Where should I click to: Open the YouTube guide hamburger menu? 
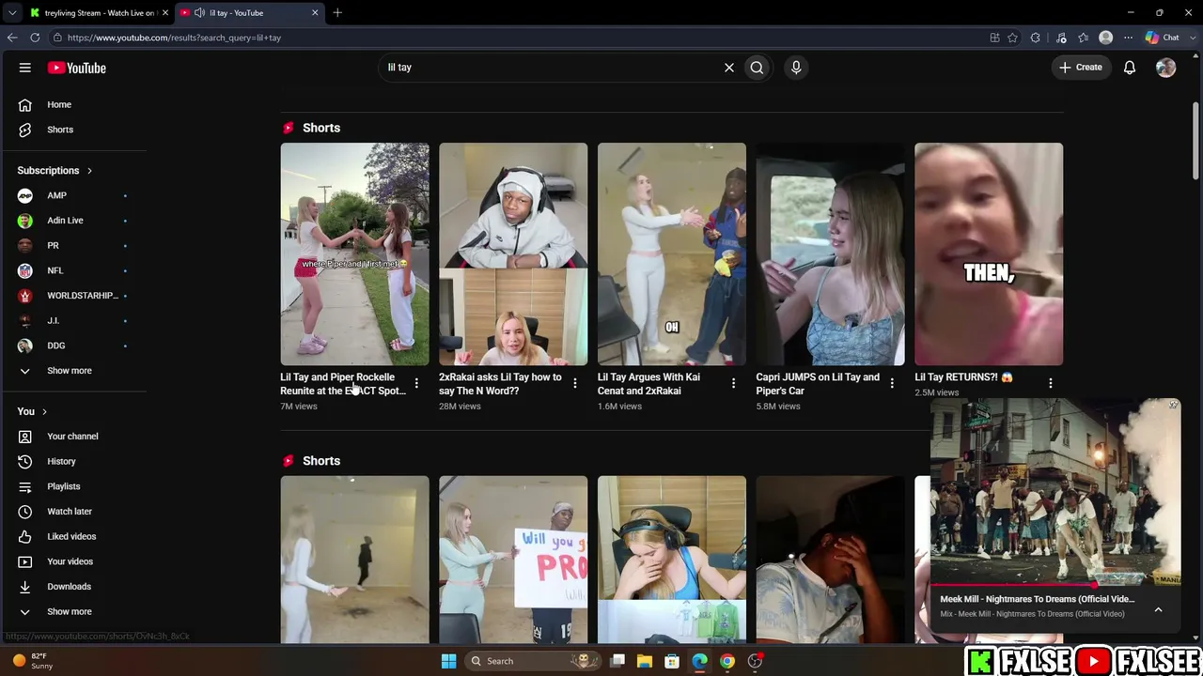point(25,68)
